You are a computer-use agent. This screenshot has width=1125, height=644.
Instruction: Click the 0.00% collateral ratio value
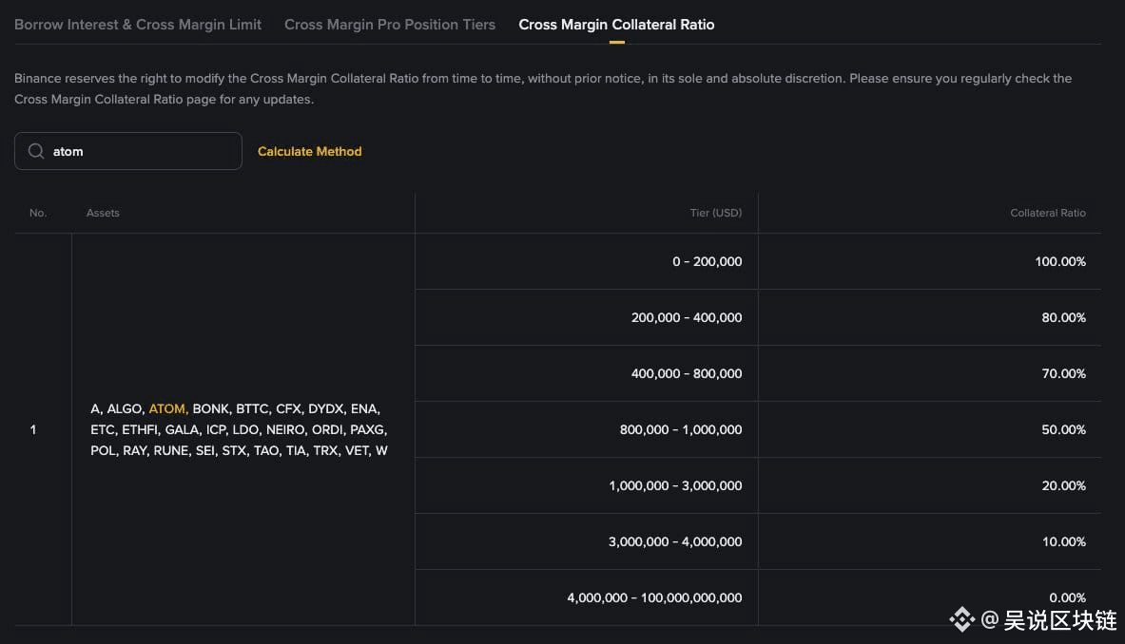pyautogui.click(x=1067, y=597)
